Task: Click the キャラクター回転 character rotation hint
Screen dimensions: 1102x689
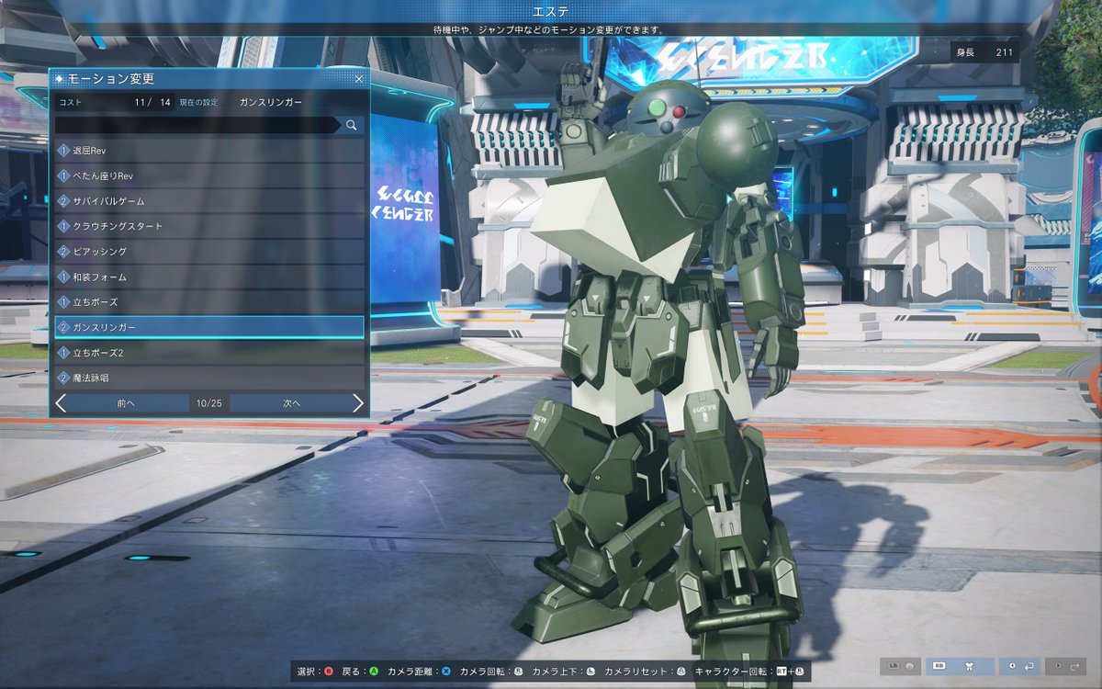Action: (750, 672)
